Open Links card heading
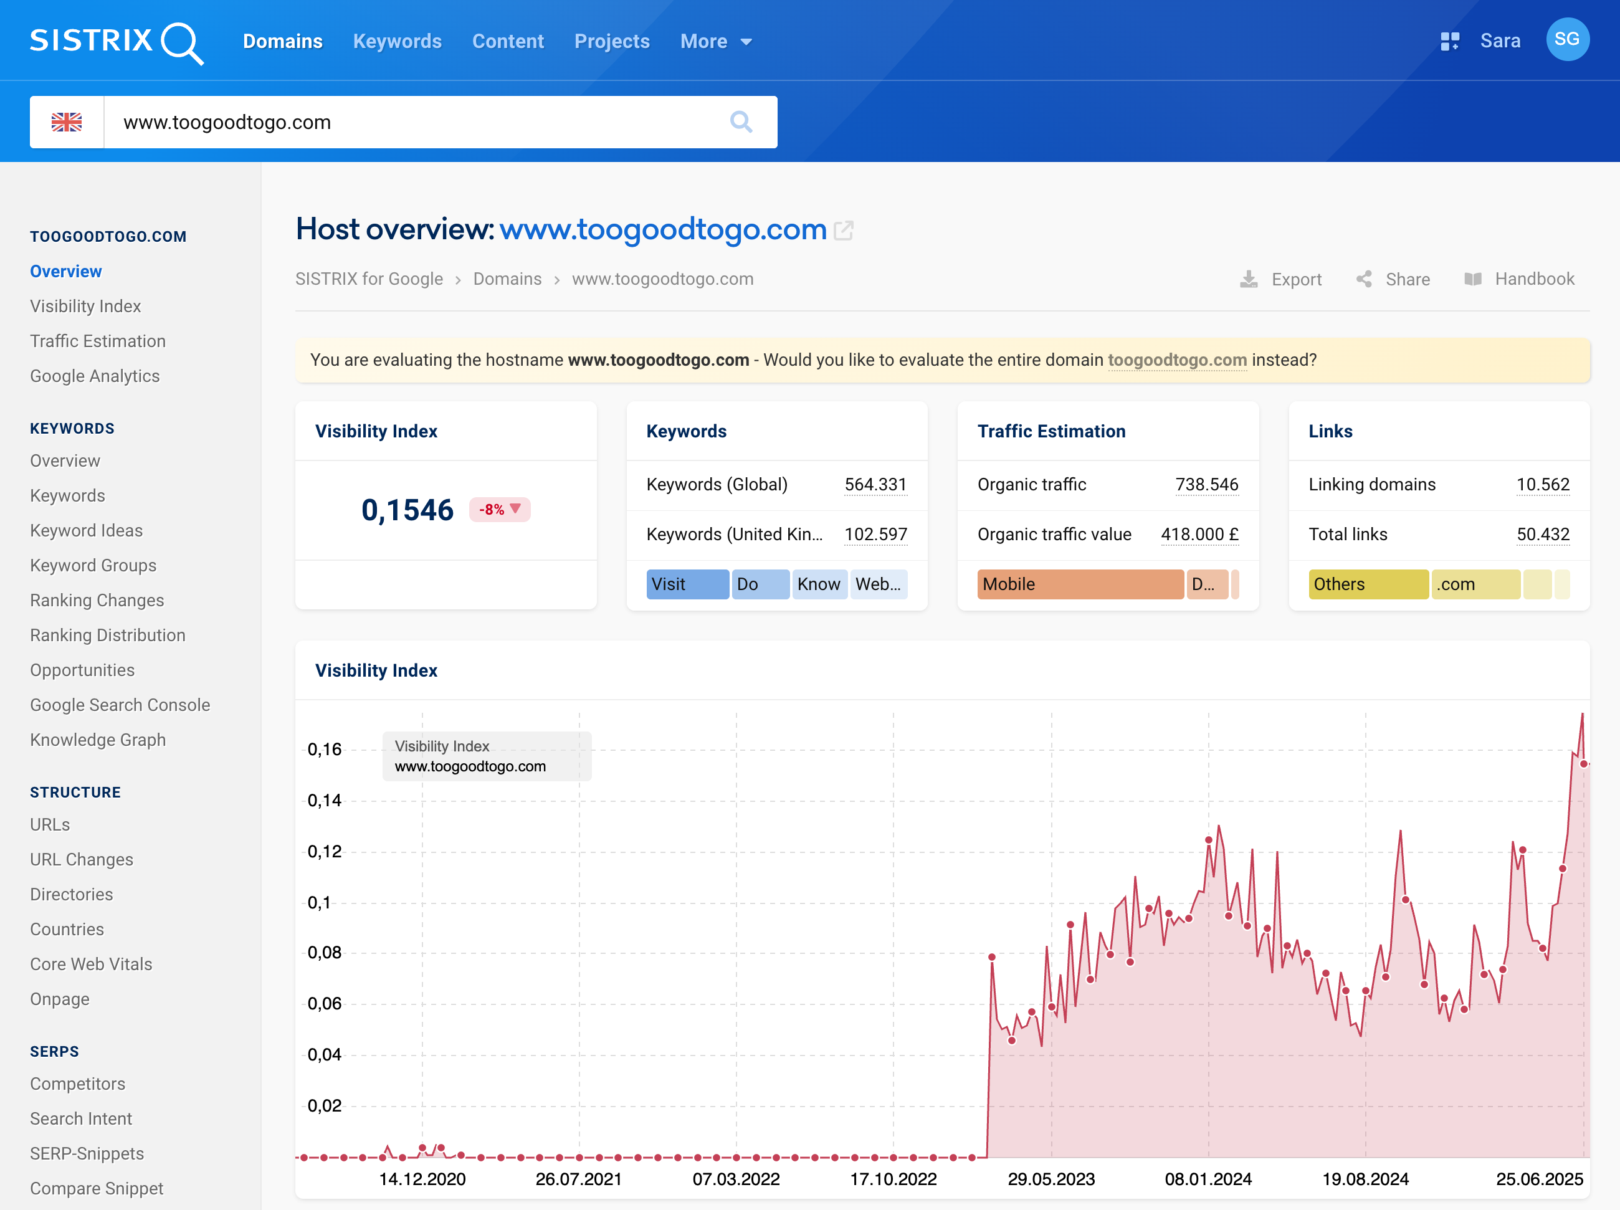This screenshot has width=1620, height=1210. pos(1330,431)
